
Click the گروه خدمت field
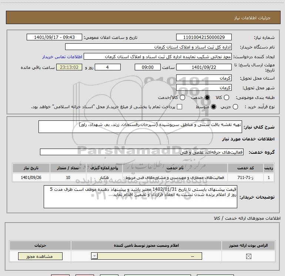point(142,152)
